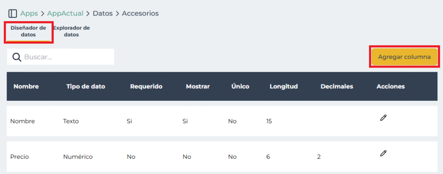This screenshot has width=443, height=174.
Task: Edit the Nombre column pencil icon
Action: [x=383, y=118]
